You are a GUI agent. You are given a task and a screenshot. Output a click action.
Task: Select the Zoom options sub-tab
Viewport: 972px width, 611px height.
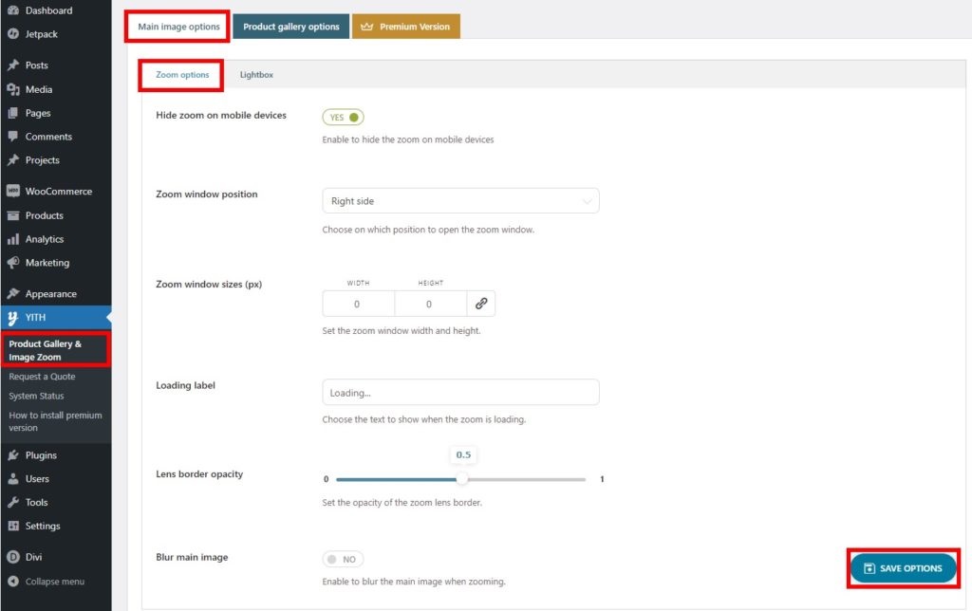pos(182,75)
